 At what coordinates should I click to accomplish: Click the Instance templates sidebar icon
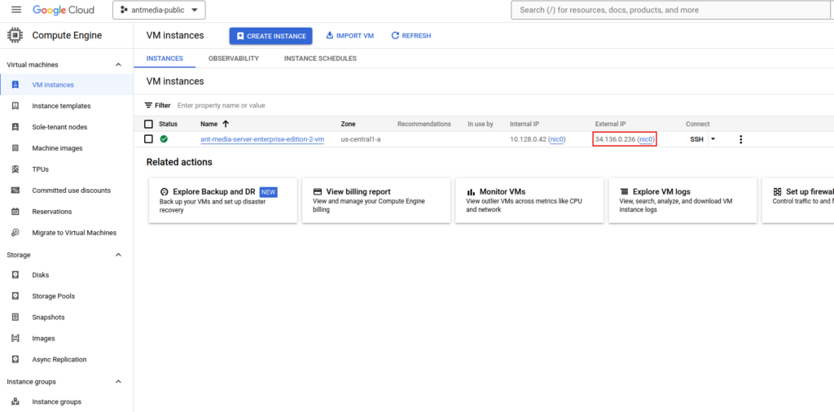coord(15,106)
